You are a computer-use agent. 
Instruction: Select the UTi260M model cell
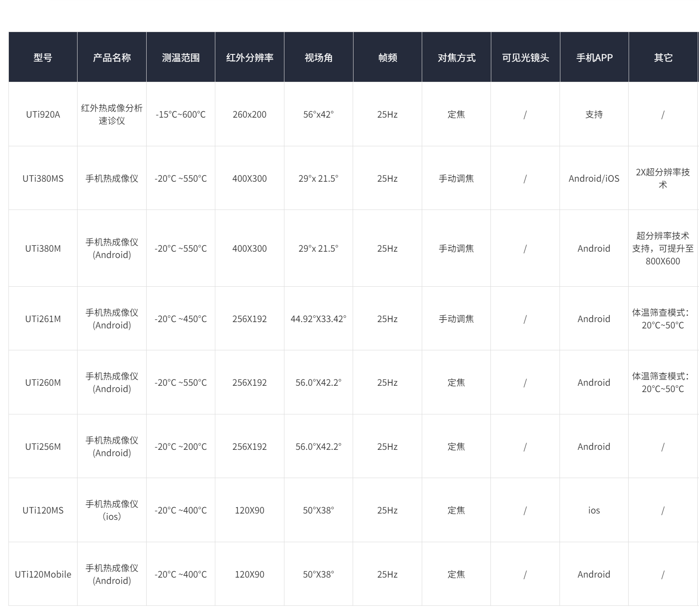43,383
